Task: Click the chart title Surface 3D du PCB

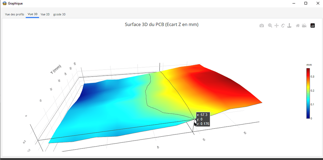Action: pyautogui.click(x=161, y=25)
